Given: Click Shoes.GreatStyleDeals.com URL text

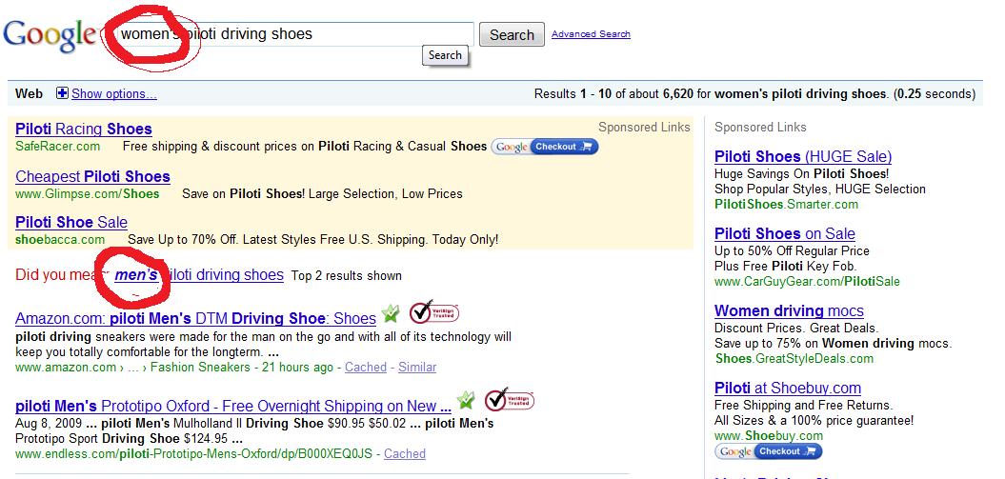Looking at the screenshot, I should (x=794, y=358).
